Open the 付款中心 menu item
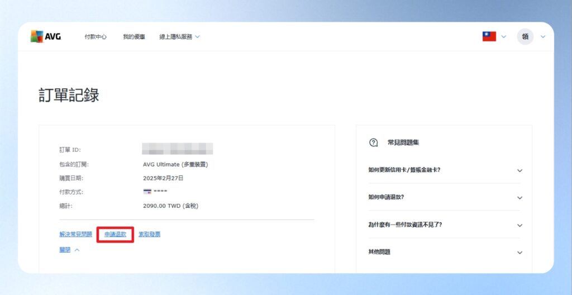Viewport: 572px width, 295px height. coord(96,37)
